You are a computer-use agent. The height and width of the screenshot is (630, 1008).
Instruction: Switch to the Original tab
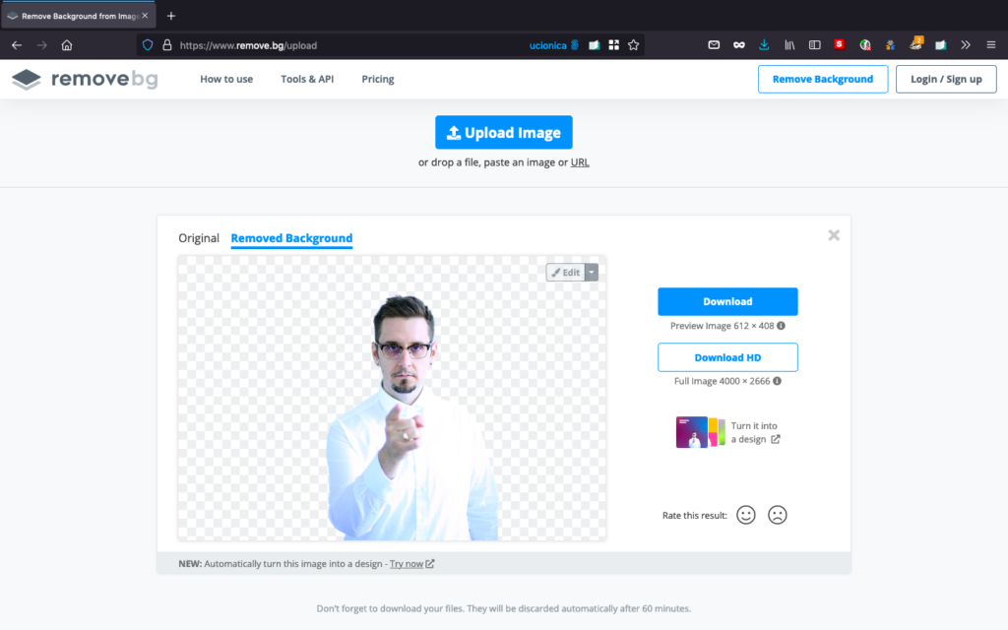coord(199,238)
